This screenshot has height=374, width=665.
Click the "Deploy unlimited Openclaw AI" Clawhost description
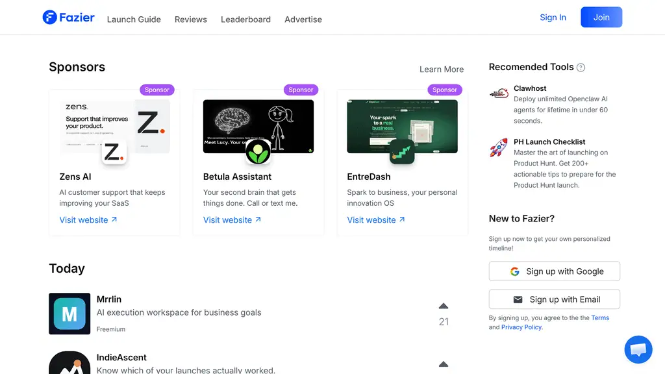(x=560, y=110)
